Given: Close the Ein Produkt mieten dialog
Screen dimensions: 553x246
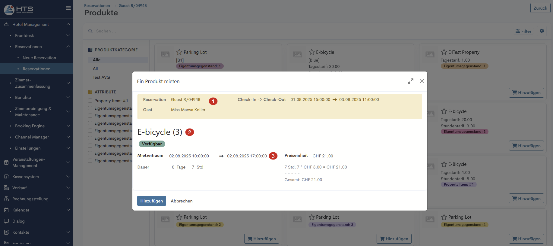Looking at the screenshot, I should coord(422,81).
